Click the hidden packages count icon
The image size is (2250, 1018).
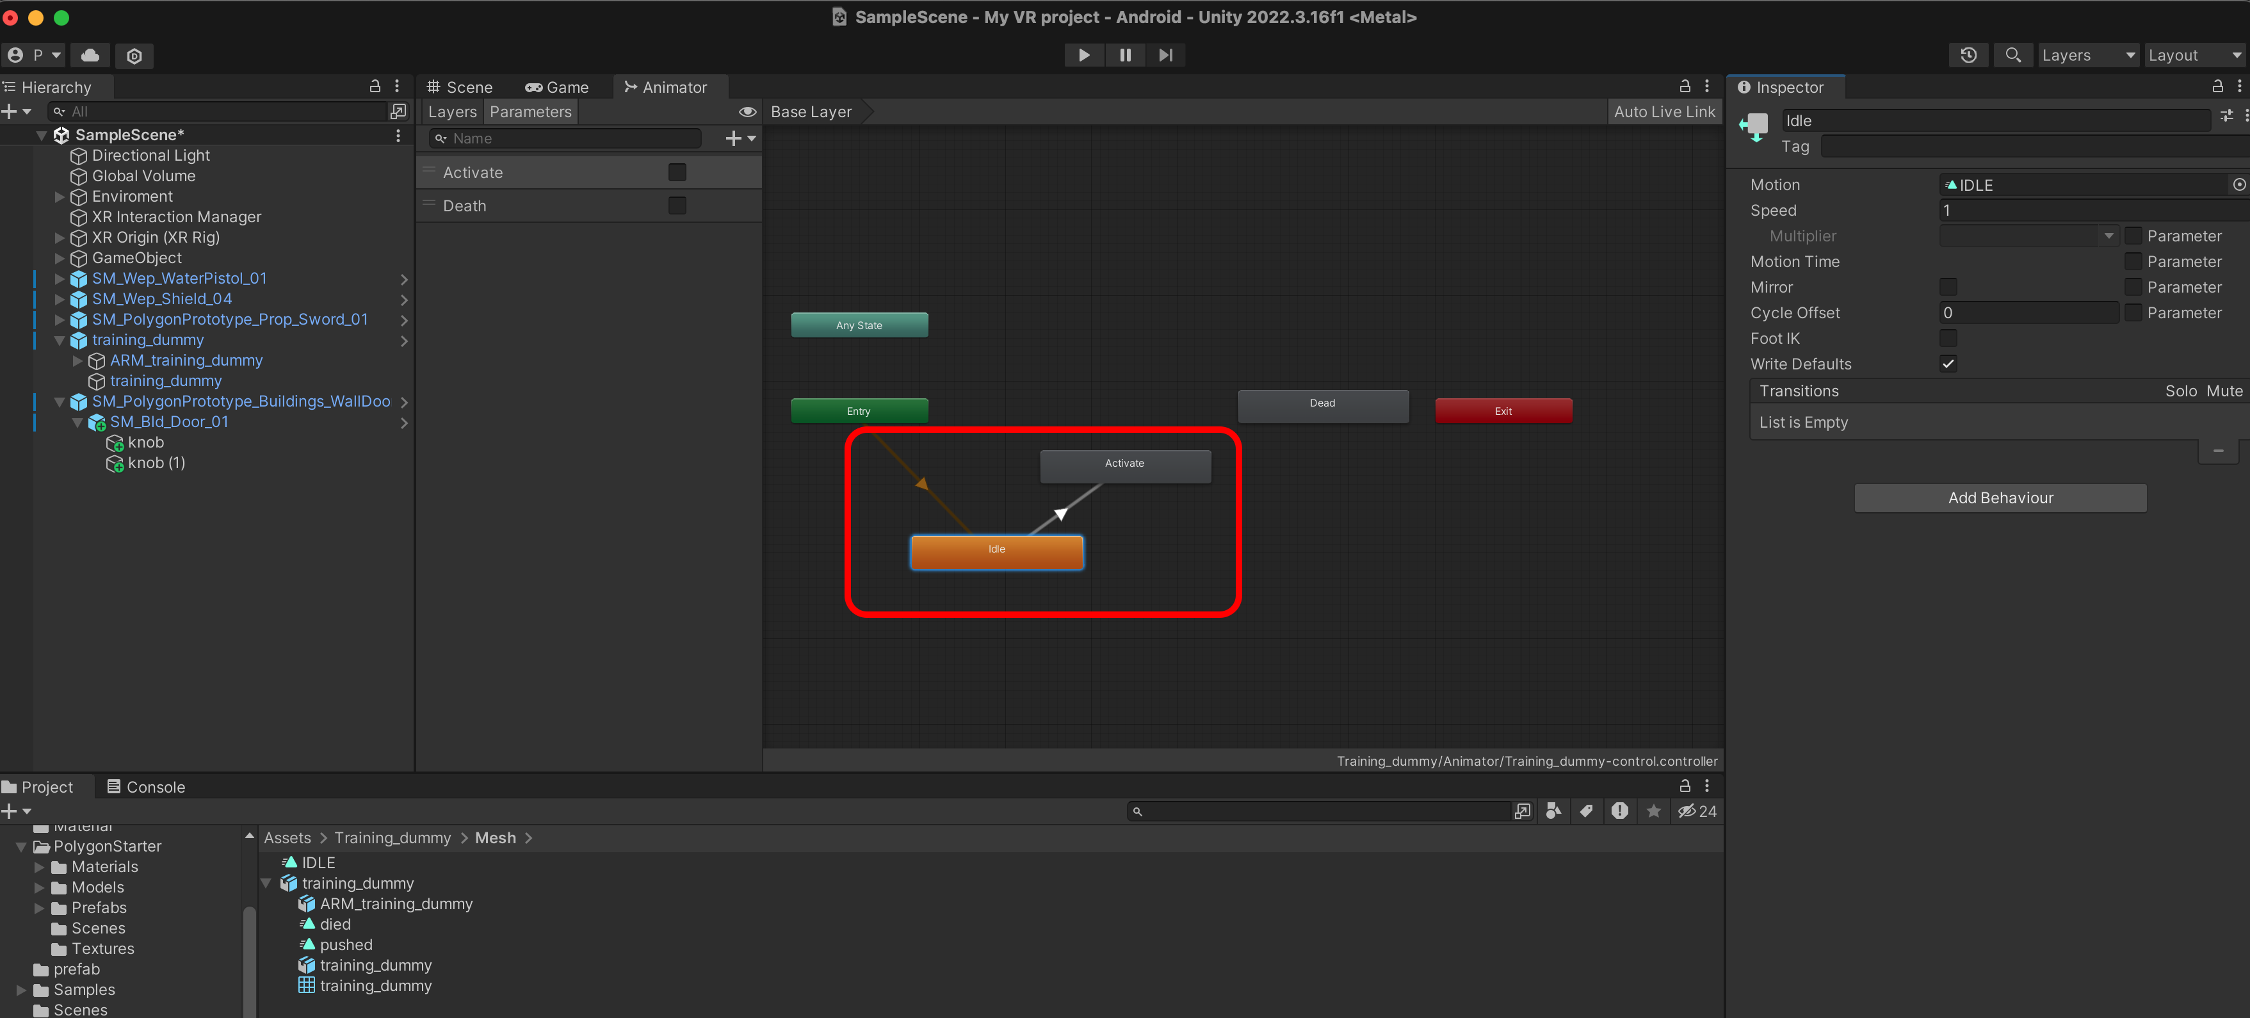pyautogui.click(x=1696, y=811)
